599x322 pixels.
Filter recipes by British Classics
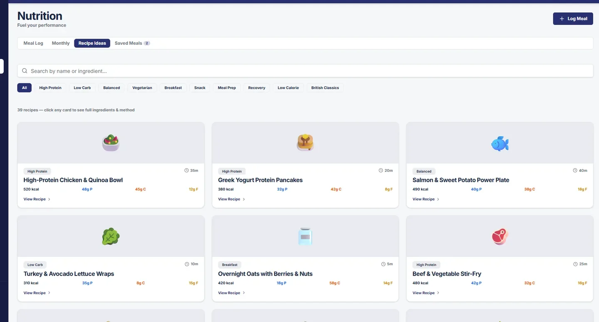coord(325,88)
